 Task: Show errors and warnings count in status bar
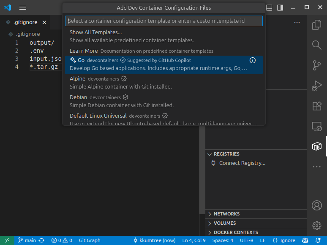[x=62, y=240]
